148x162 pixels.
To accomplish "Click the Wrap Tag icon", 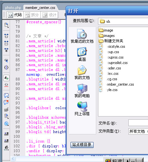I will (6, 109).
